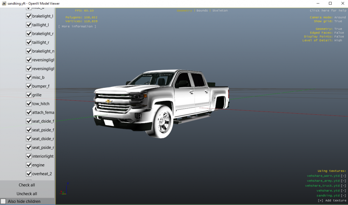Click the Vertices count readout
The height and width of the screenshot is (205, 348).
81,21
